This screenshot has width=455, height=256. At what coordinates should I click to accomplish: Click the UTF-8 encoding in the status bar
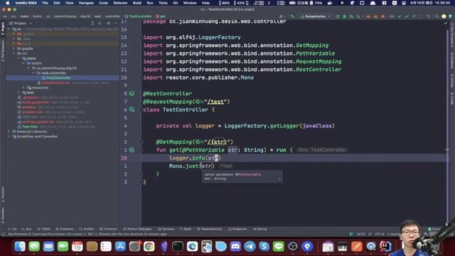click(x=379, y=234)
